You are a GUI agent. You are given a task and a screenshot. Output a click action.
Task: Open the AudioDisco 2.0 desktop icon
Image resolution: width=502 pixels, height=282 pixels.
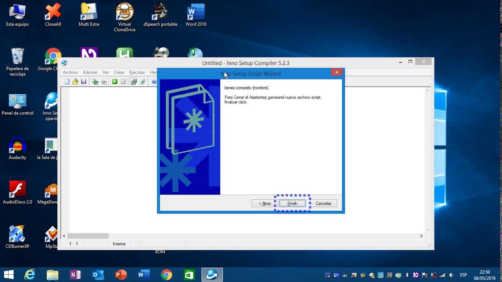(x=17, y=193)
